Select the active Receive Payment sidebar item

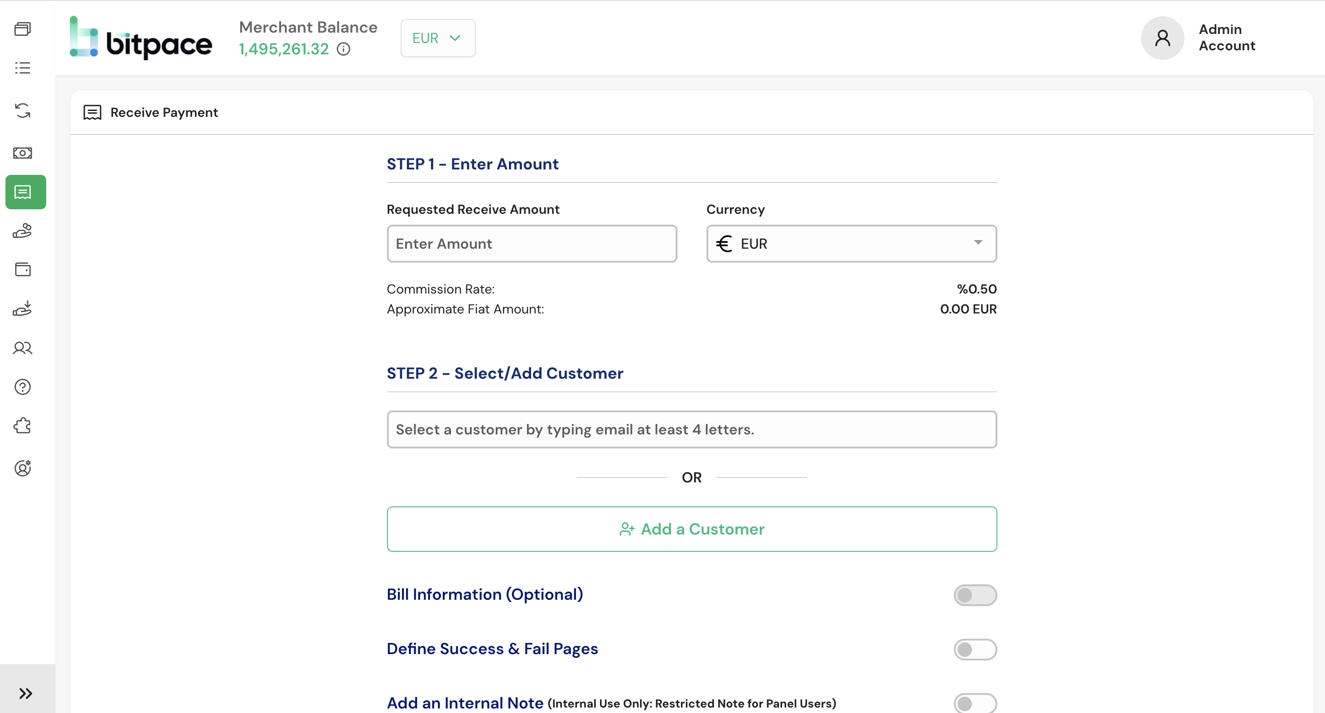click(26, 192)
